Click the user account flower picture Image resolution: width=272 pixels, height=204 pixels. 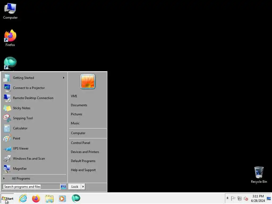point(88,82)
